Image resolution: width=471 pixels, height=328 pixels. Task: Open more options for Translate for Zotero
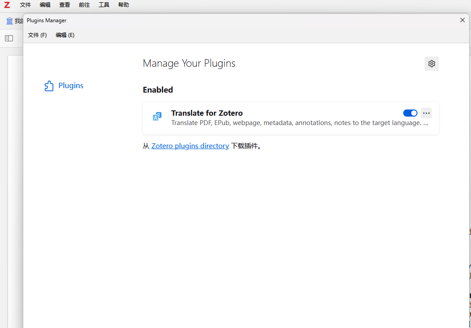point(426,113)
